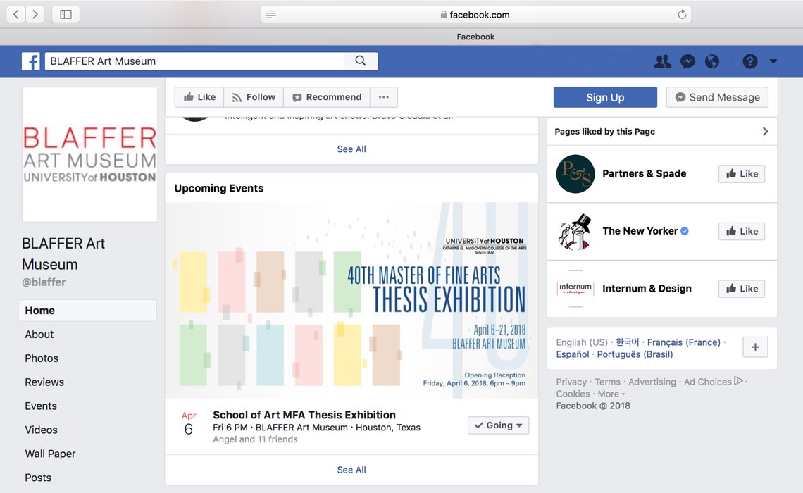Open The New Yorker page avatar
This screenshot has height=493, width=803.
[575, 232]
